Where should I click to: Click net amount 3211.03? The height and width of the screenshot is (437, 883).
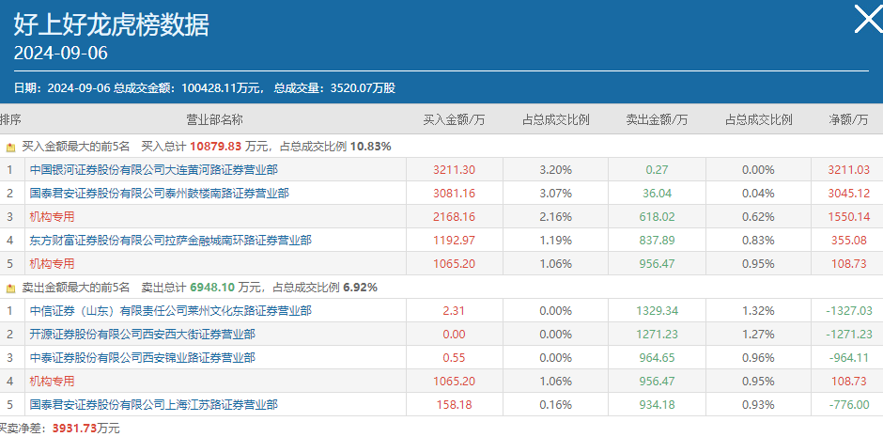[x=848, y=169]
